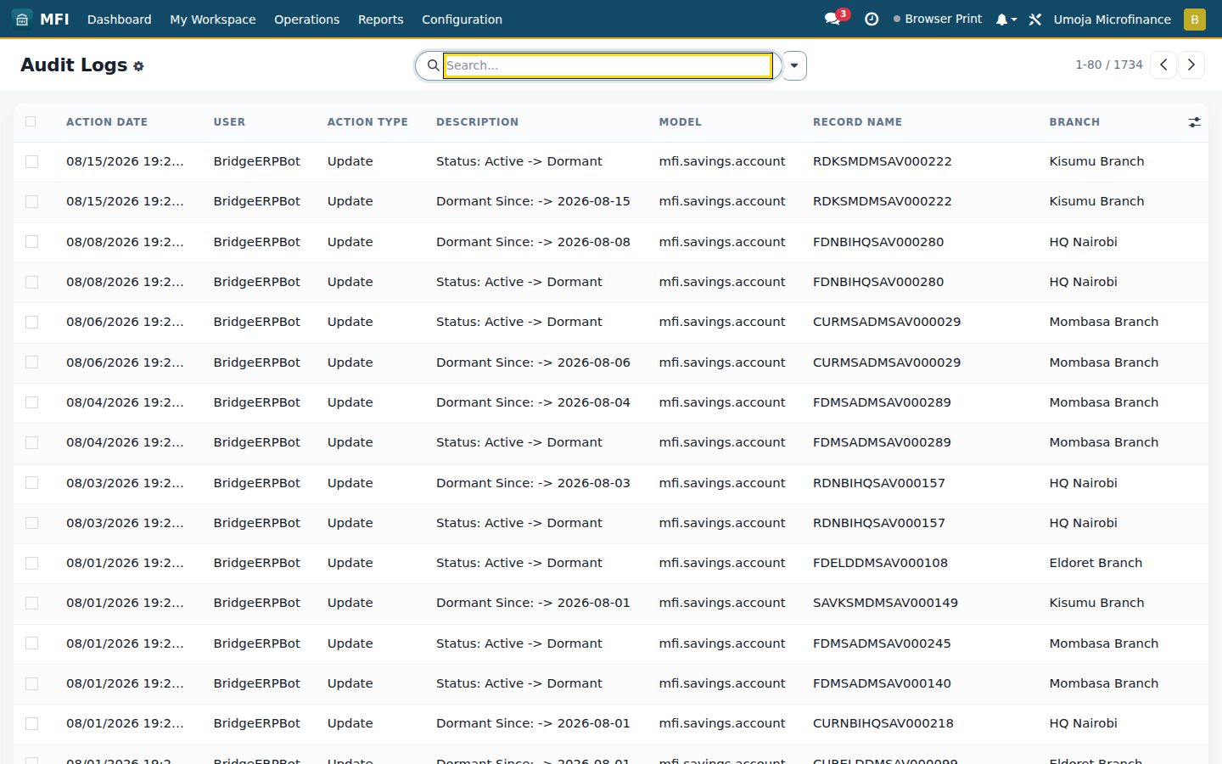This screenshot has height=764, width=1222.
Task: Sort by the Description column header
Action: (x=477, y=122)
